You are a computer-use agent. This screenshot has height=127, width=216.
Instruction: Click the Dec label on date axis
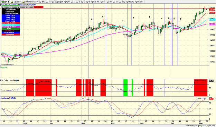pos(113,124)
